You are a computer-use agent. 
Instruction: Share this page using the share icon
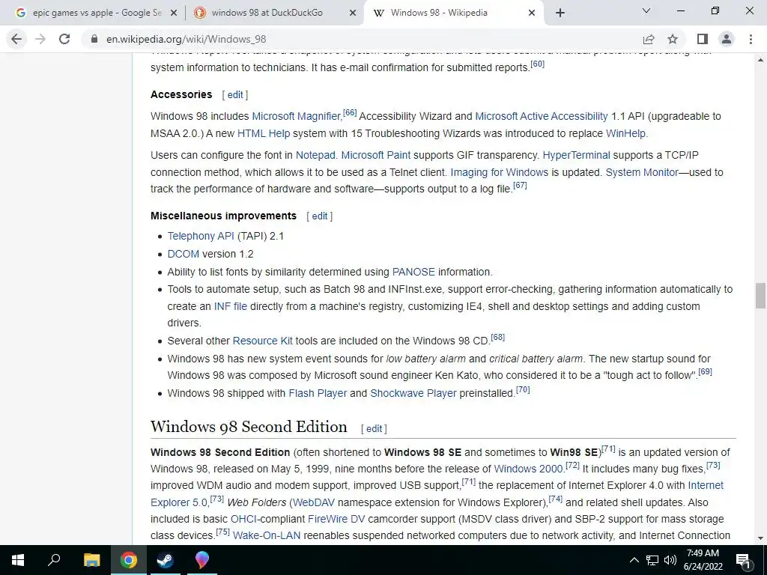pyautogui.click(x=649, y=39)
